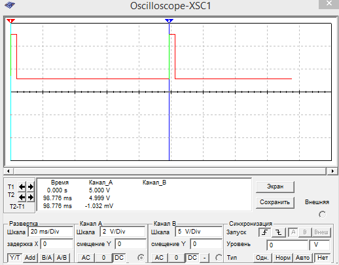Click the -1.032 mV difference reading

(x=99, y=206)
